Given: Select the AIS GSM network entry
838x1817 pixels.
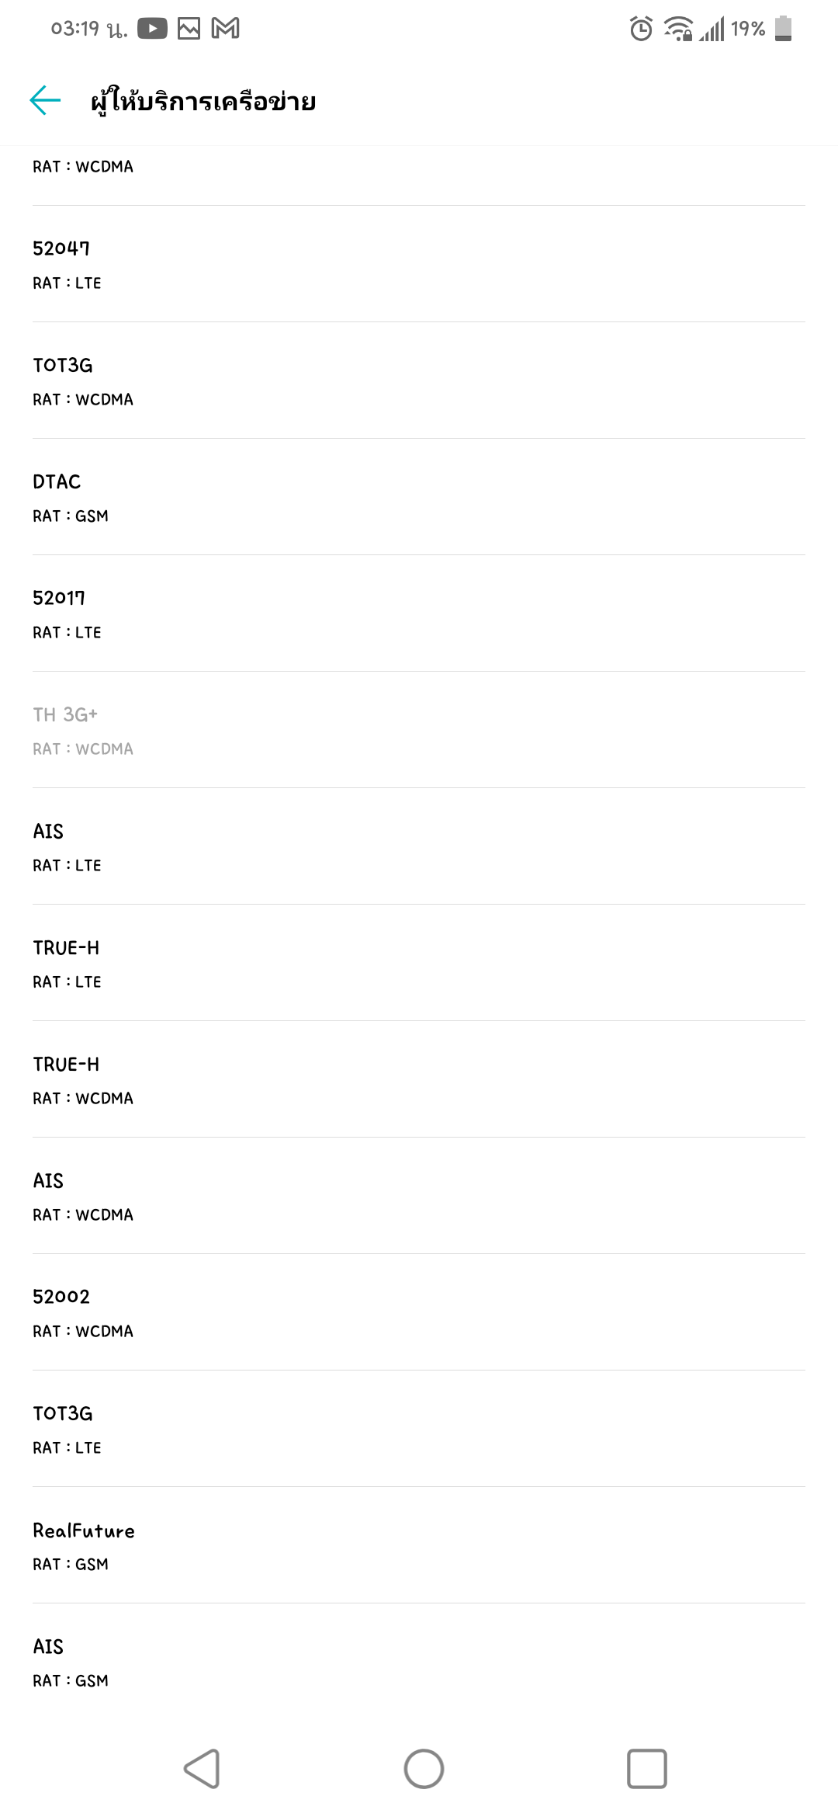Looking at the screenshot, I should tap(419, 1662).
